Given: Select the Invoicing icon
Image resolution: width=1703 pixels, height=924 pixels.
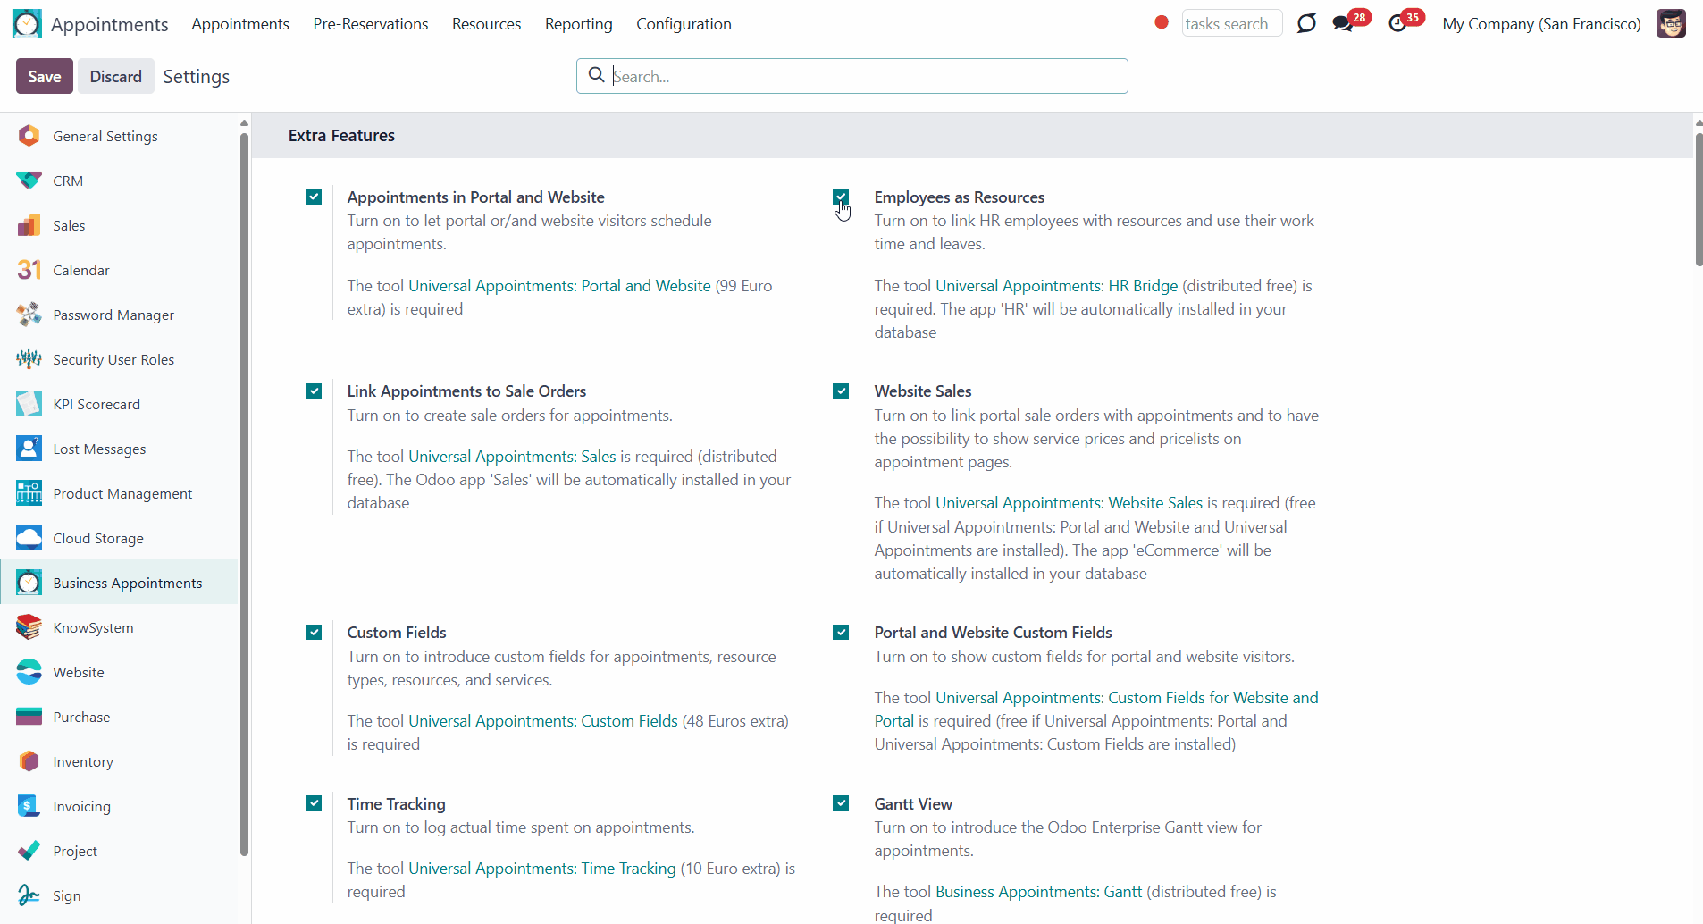Looking at the screenshot, I should [29, 806].
